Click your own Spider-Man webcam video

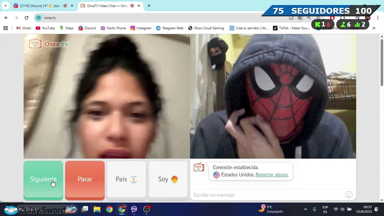273,96
